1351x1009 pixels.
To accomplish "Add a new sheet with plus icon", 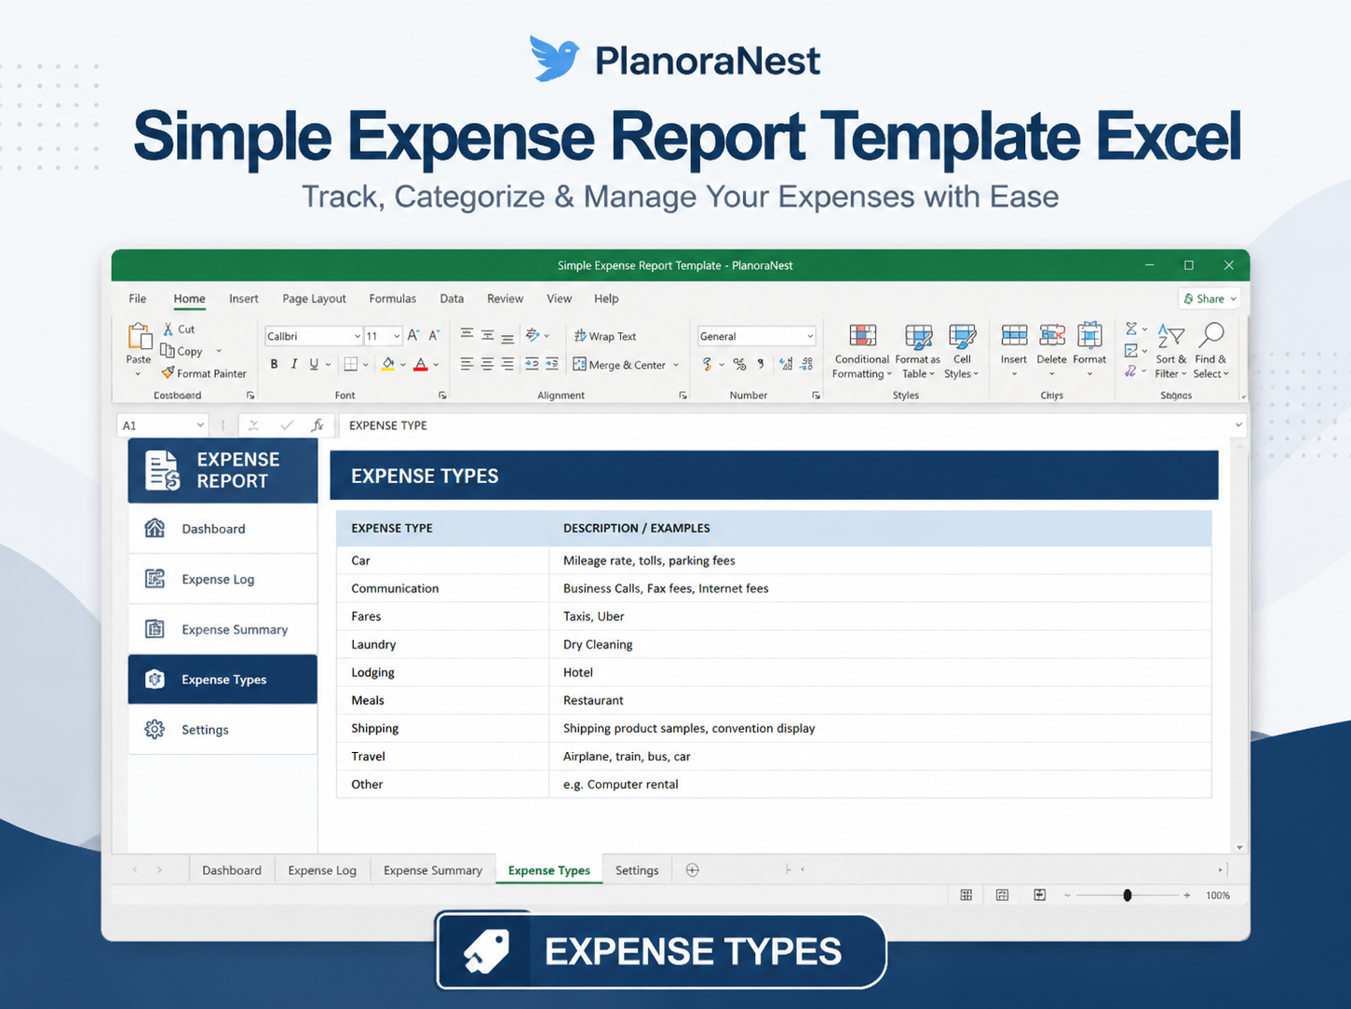I will [692, 870].
